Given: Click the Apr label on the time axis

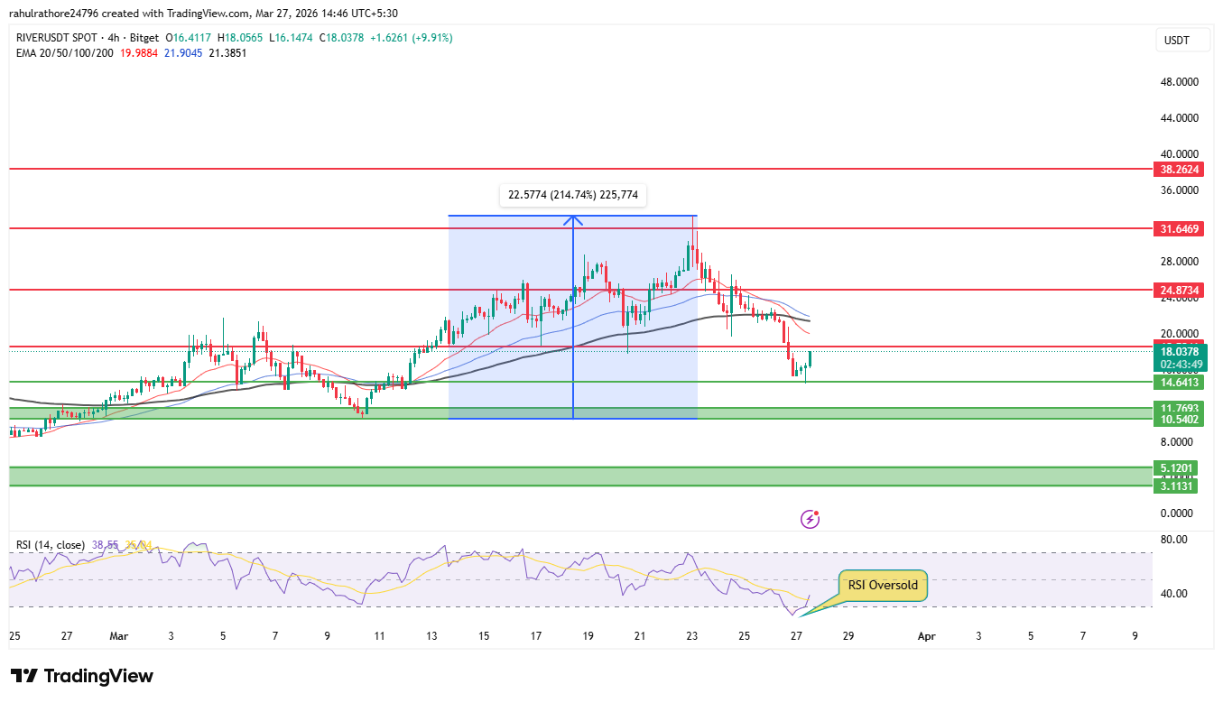Looking at the screenshot, I should coord(926,636).
